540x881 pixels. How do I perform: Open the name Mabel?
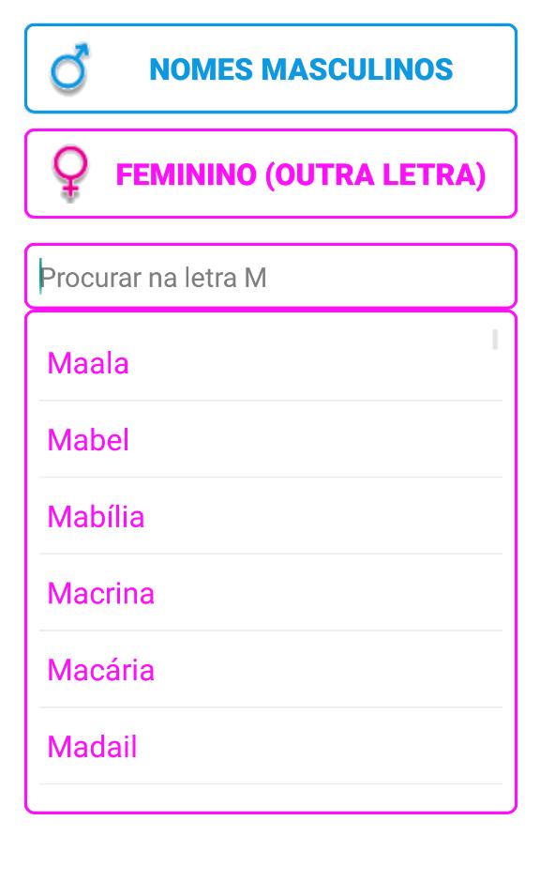click(87, 440)
